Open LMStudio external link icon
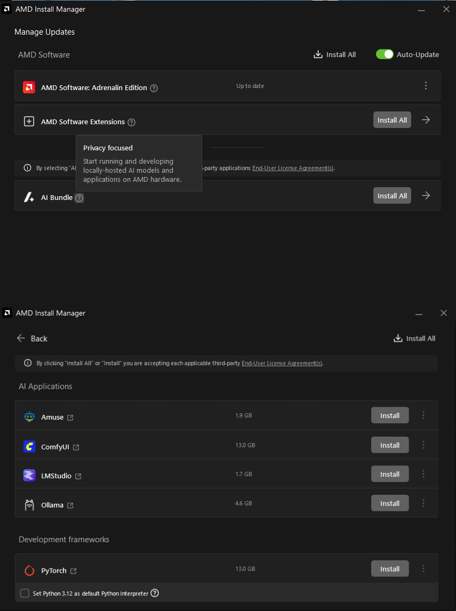Screen dimensions: 456x611 pyautogui.click(x=78, y=476)
